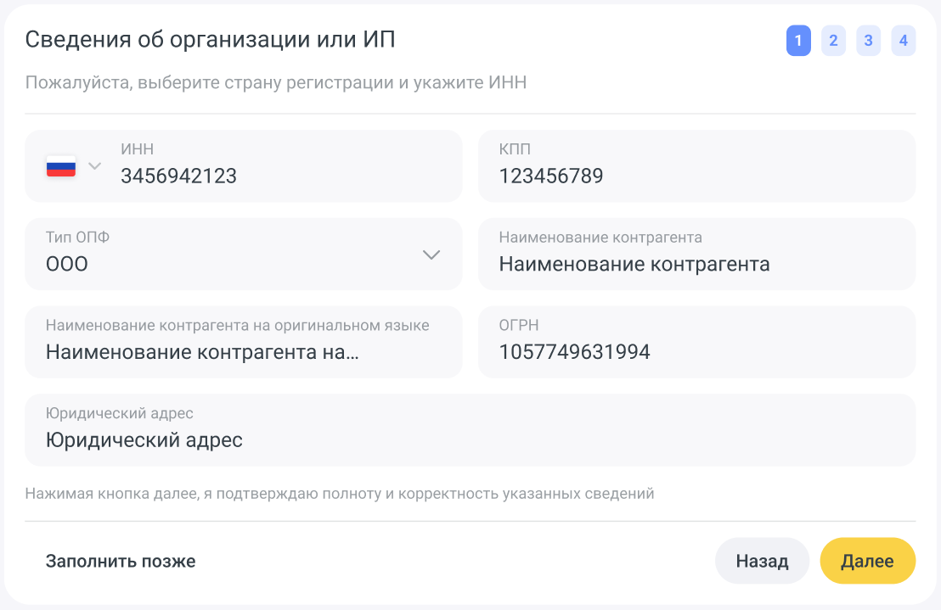
Task: Switch to step 2 indicator
Action: (833, 41)
